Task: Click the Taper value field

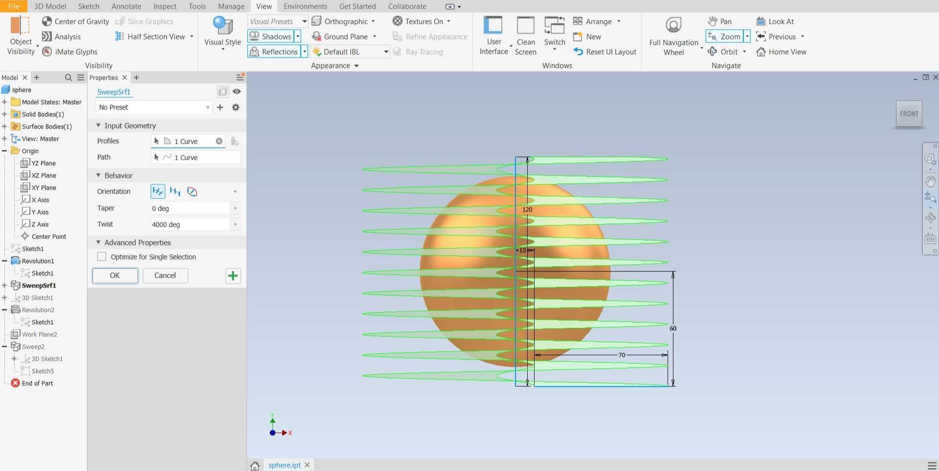Action: [190, 208]
